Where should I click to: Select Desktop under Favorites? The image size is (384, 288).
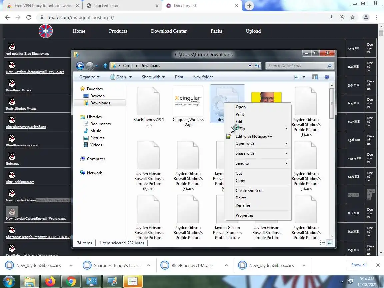tap(97, 96)
